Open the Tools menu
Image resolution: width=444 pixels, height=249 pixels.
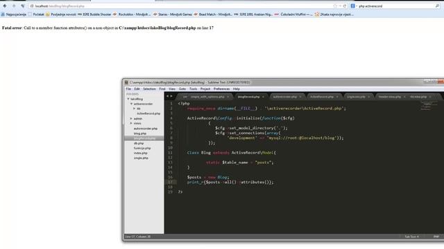click(x=193, y=89)
